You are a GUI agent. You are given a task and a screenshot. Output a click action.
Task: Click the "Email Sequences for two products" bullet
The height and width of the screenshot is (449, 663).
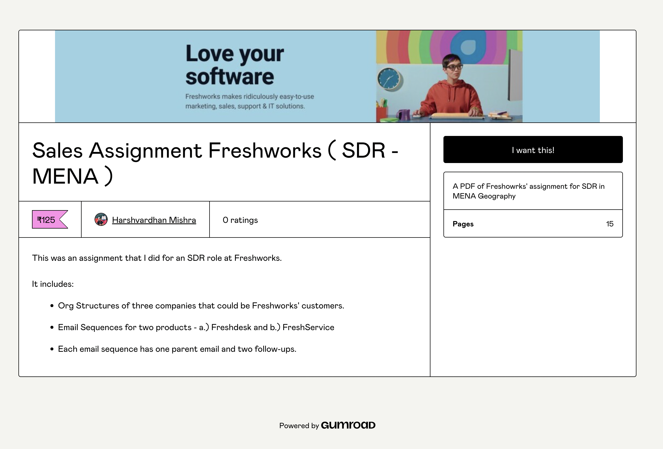coord(196,327)
